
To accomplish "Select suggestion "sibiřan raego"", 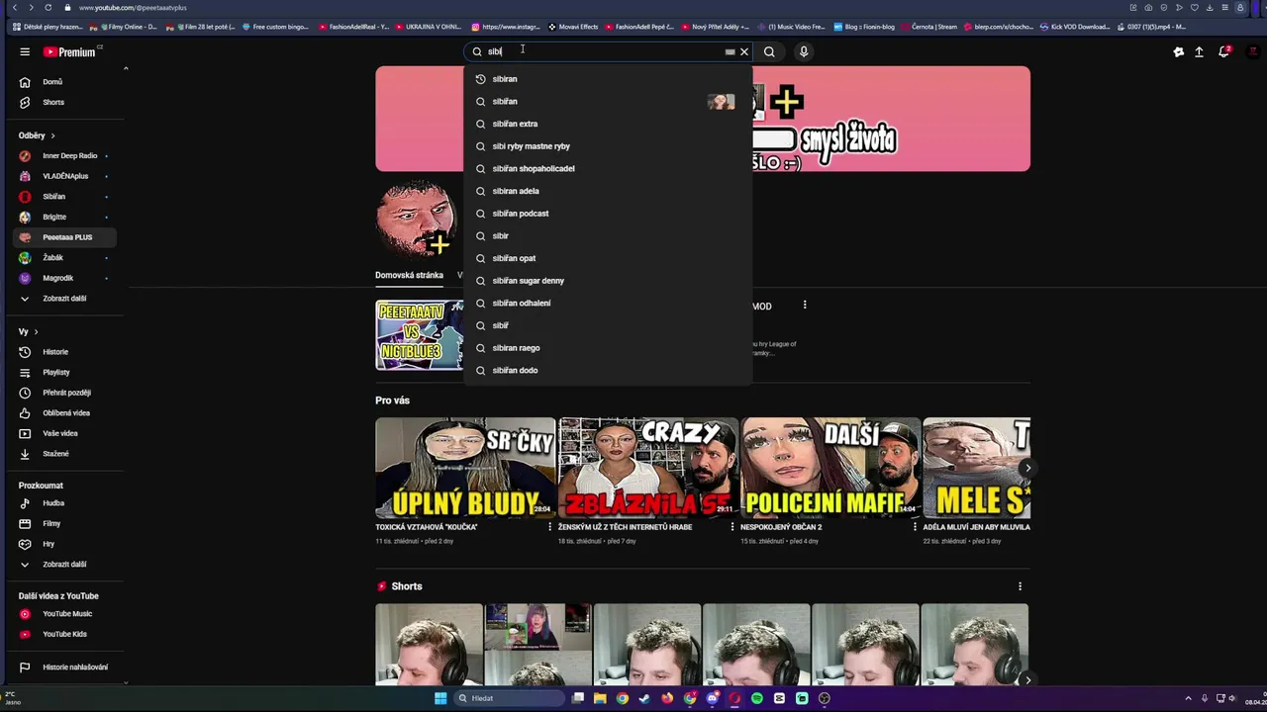I will 608,348.
